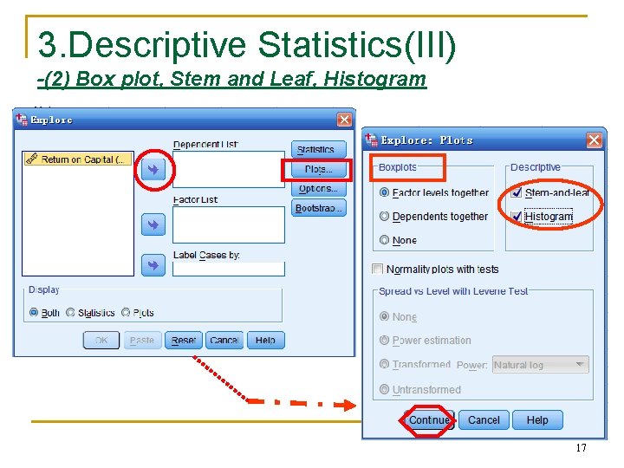Close the Explore: Plots dialog
The height and width of the screenshot is (468, 624).
click(595, 140)
